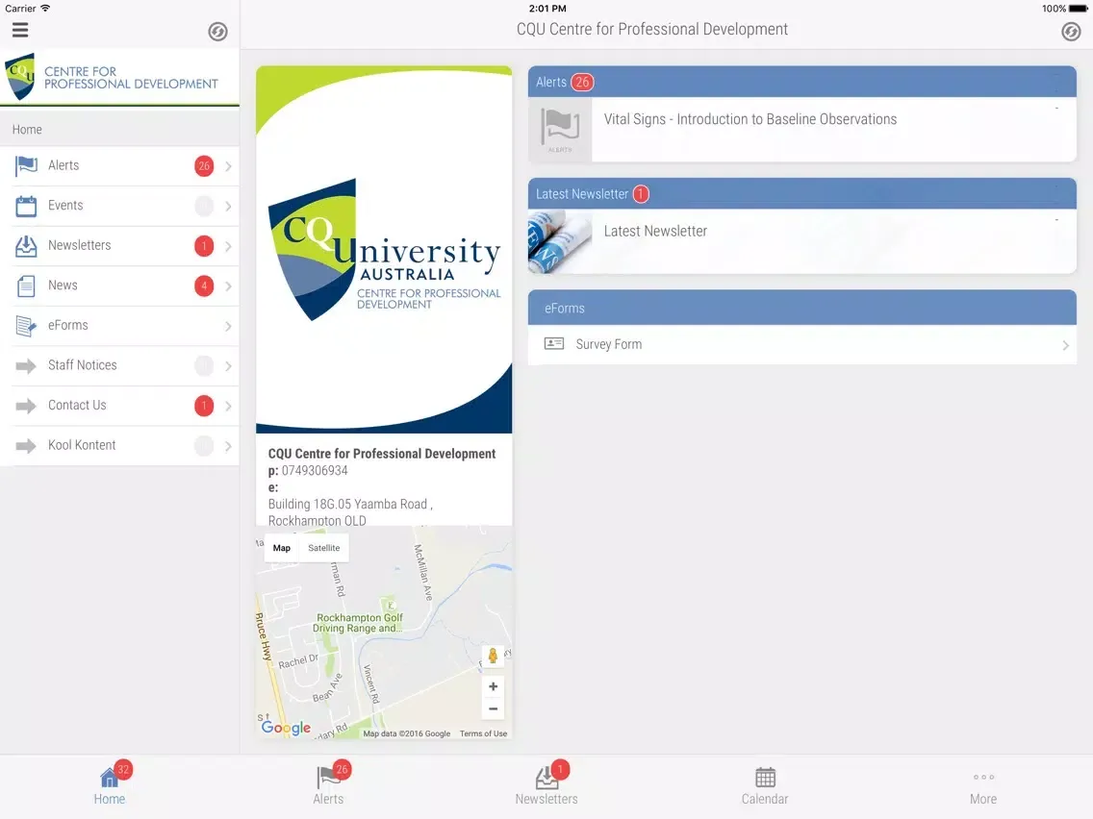Expand the Newsletters row chevron

(x=228, y=246)
